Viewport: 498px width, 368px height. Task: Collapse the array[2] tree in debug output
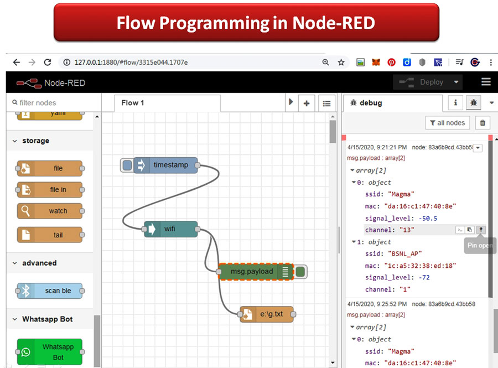pyautogui.click(x=352, y=170)
